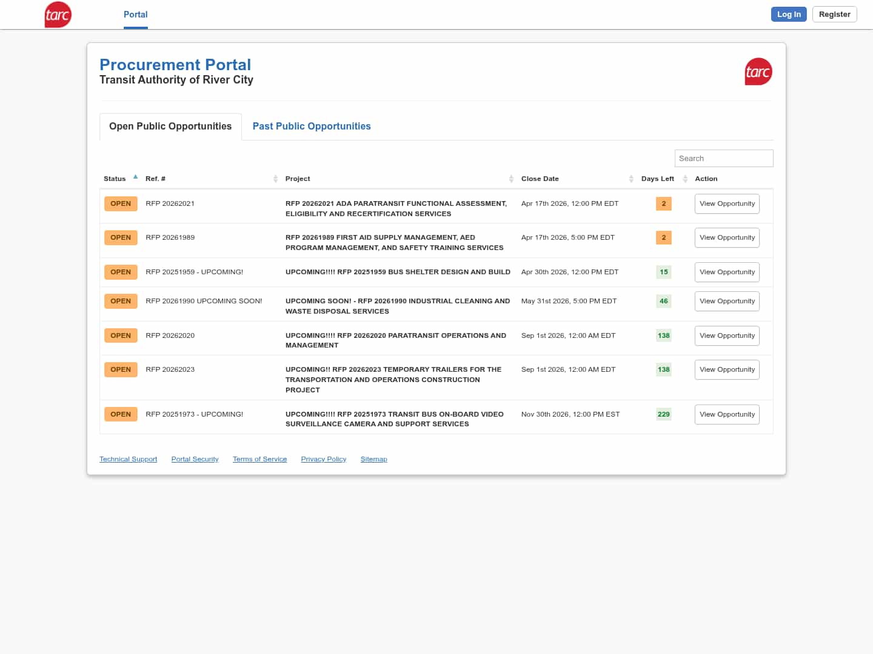The image size is (873, 654).
Task: Open the Portal navigation item
Action: point(135,15)
